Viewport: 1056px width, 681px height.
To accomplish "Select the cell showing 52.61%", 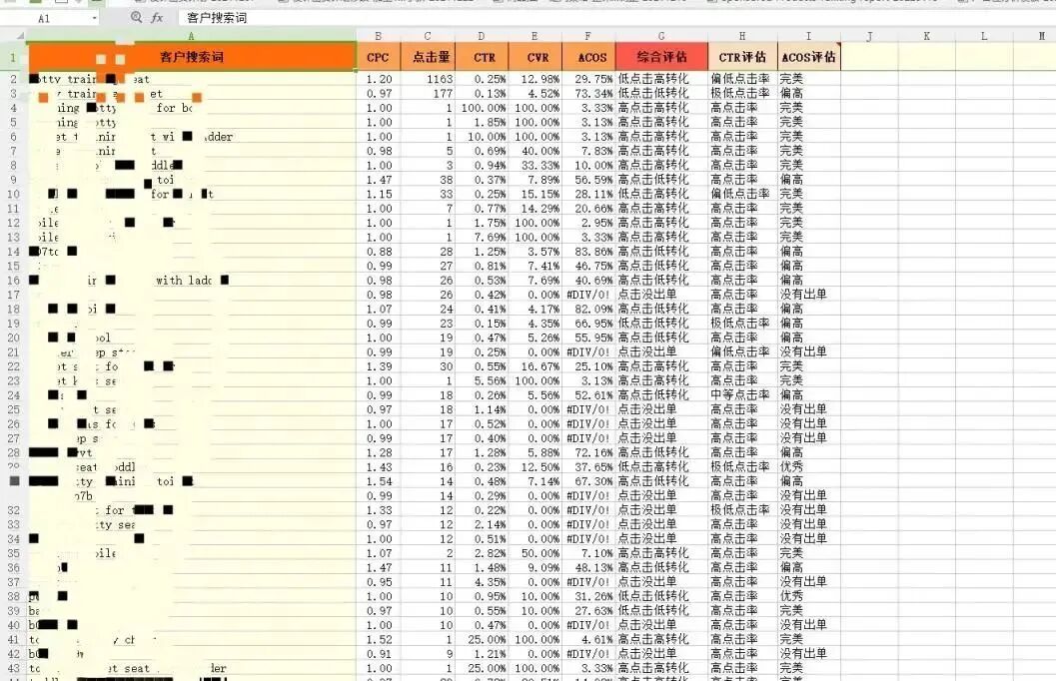I will click(587, 395).
